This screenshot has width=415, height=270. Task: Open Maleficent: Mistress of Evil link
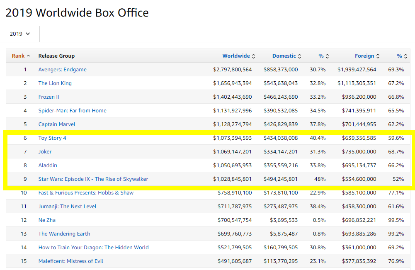point(70,261)
